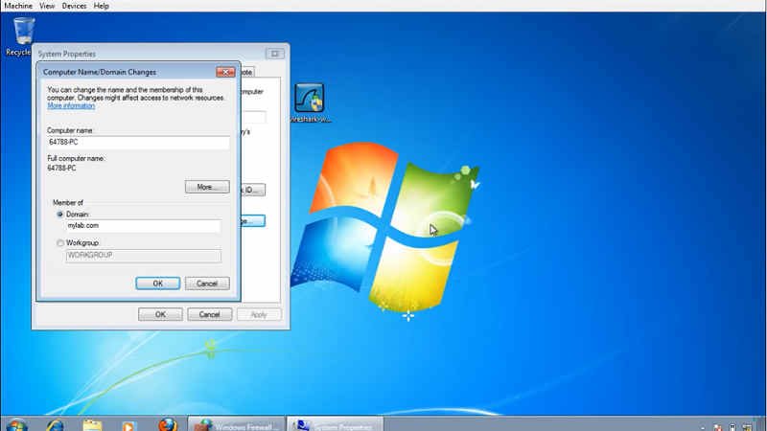Switch to the System Properties taskbar button
This screenshot has width=767, height=431.
[335, 424]
